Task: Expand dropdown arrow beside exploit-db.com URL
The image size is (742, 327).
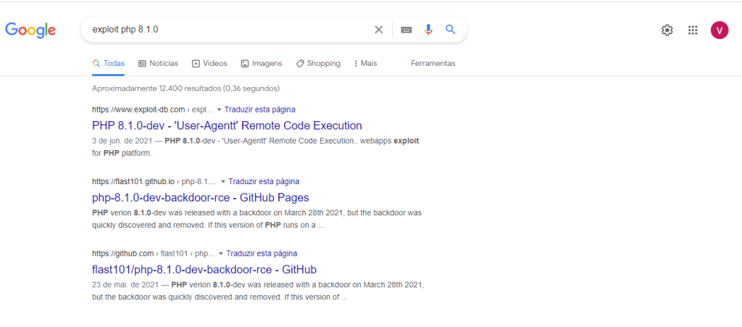Action: coord(219,109)
